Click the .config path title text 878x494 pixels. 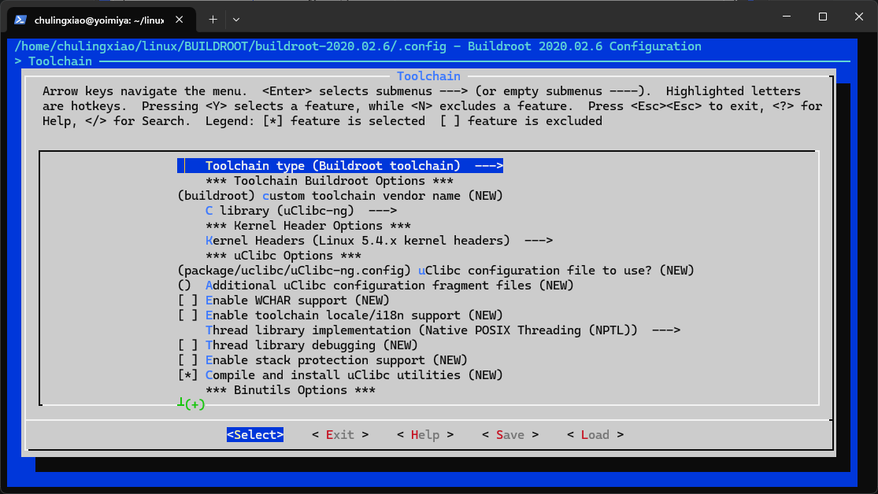point(357,46)
